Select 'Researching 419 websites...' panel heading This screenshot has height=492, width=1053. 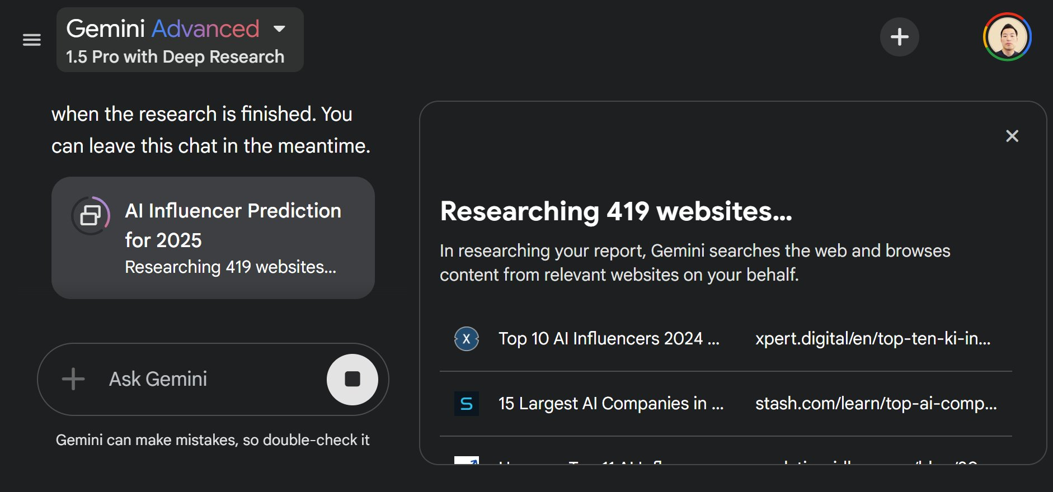[616, 211]
